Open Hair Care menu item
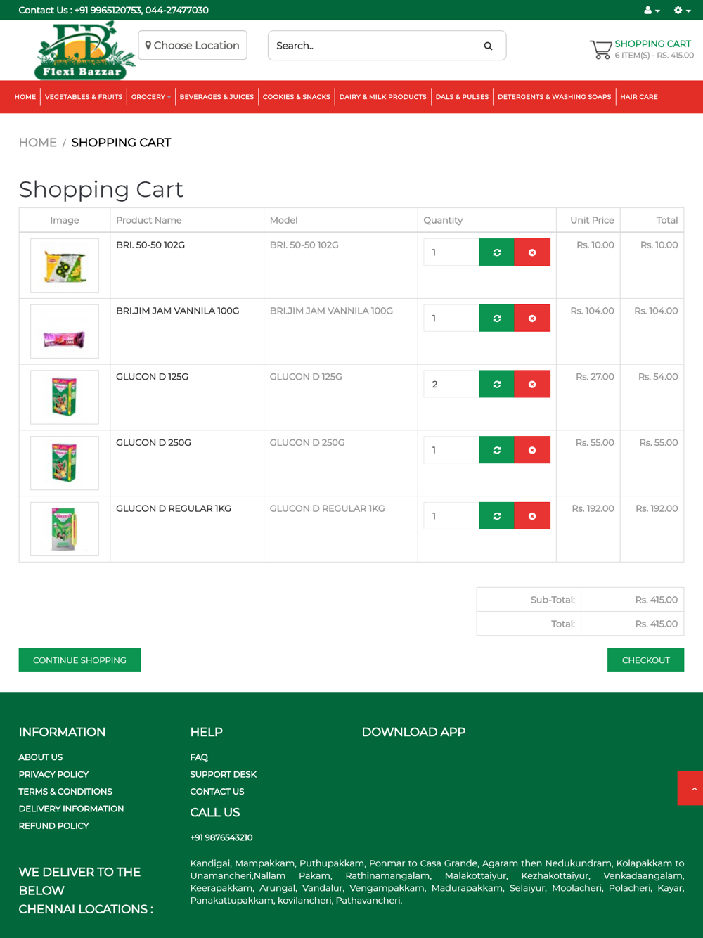 click(x=639, y=97)
